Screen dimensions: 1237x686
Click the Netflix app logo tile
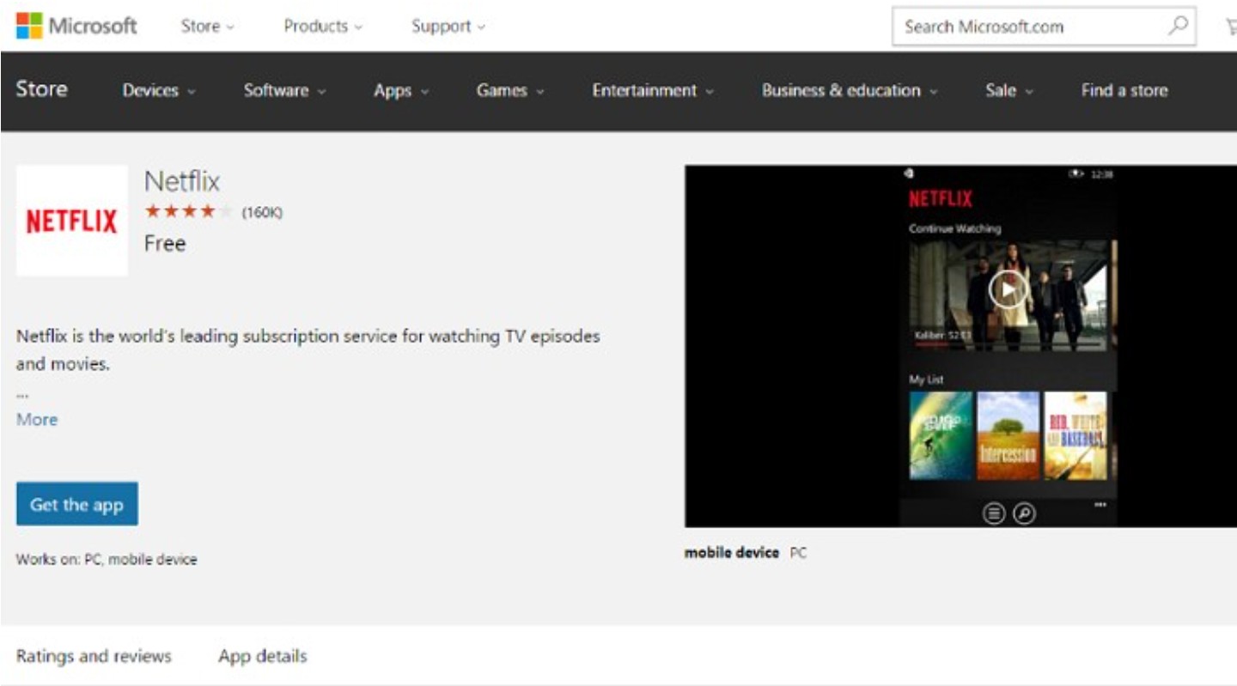point(72,221)
